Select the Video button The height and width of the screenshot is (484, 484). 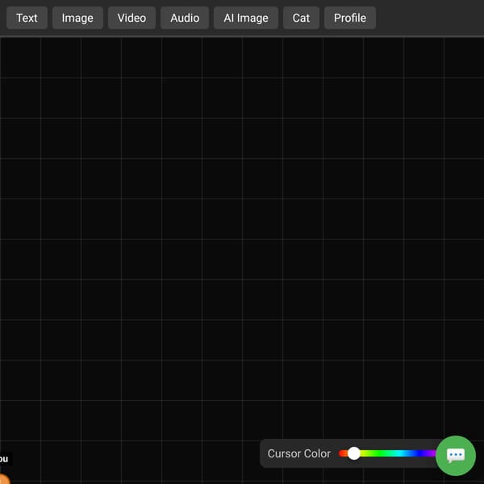[x=131, y=18]
